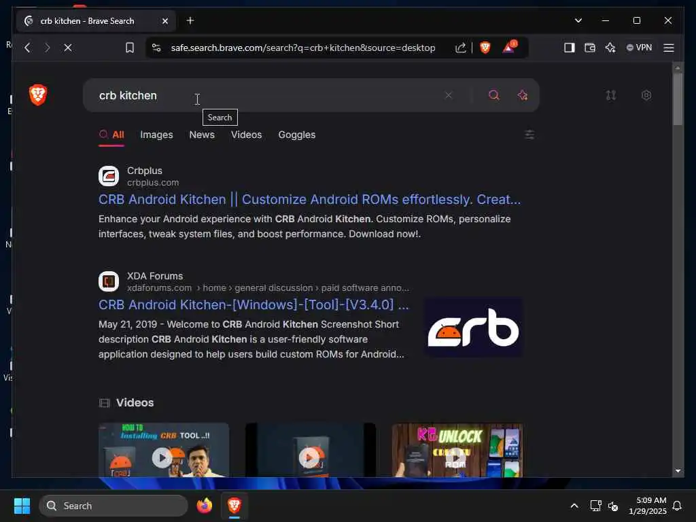Click the Windows taskbar Search box

pyautogui.click(x=114, y=506)
